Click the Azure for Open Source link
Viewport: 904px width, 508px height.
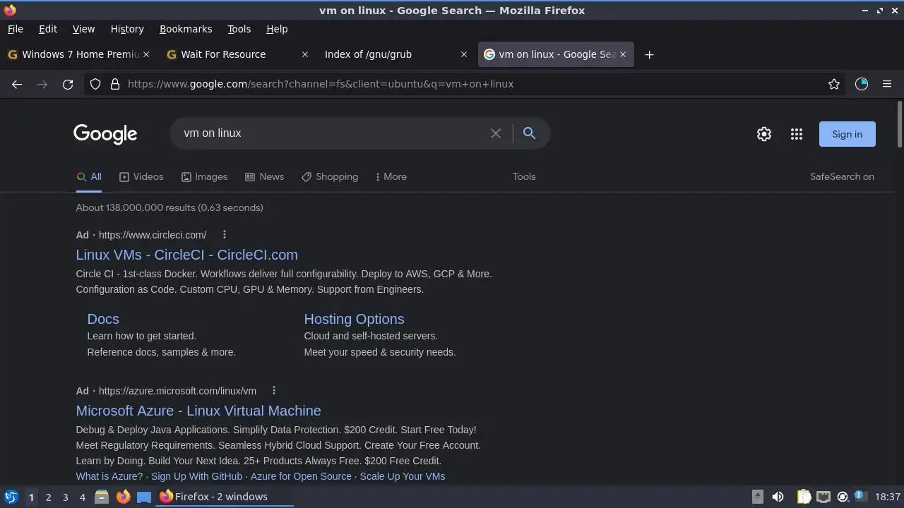(301, 476)
